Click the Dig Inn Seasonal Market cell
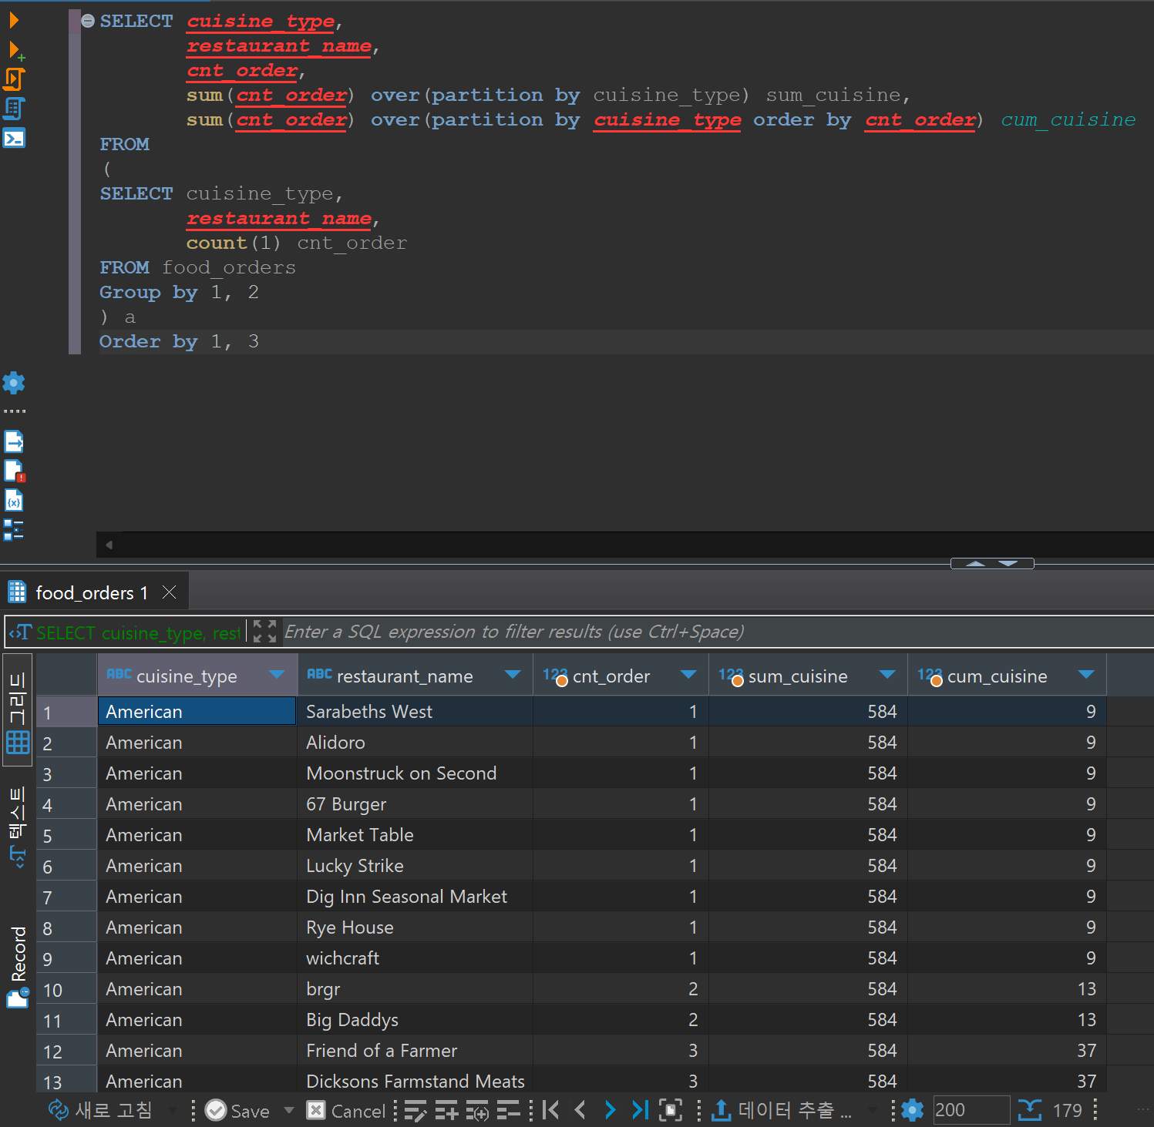The image size is (1154, 1127). pos(415,896)
